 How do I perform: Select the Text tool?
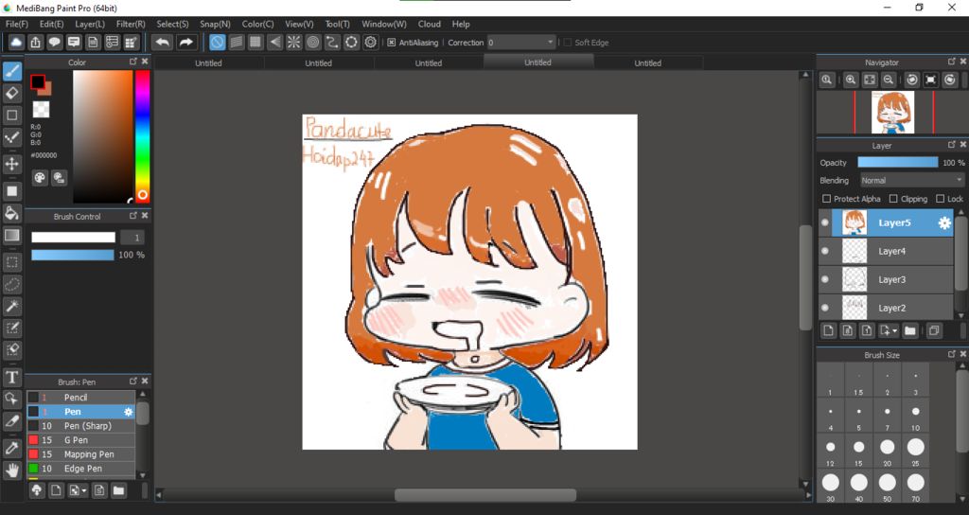coord(11,377)
